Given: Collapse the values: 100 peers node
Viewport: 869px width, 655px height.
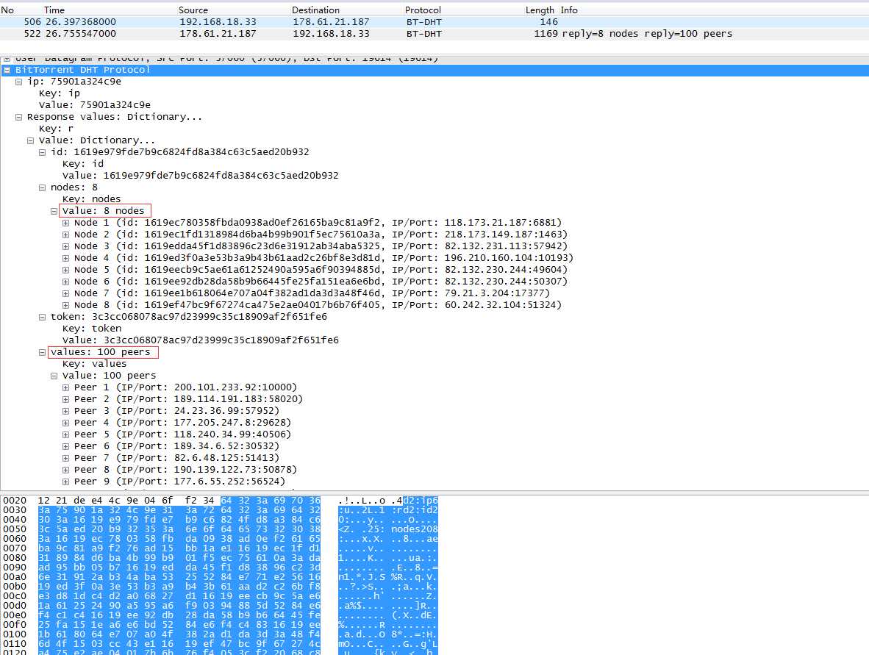Looking at the screenshot, I should click(x=42, y=352).
